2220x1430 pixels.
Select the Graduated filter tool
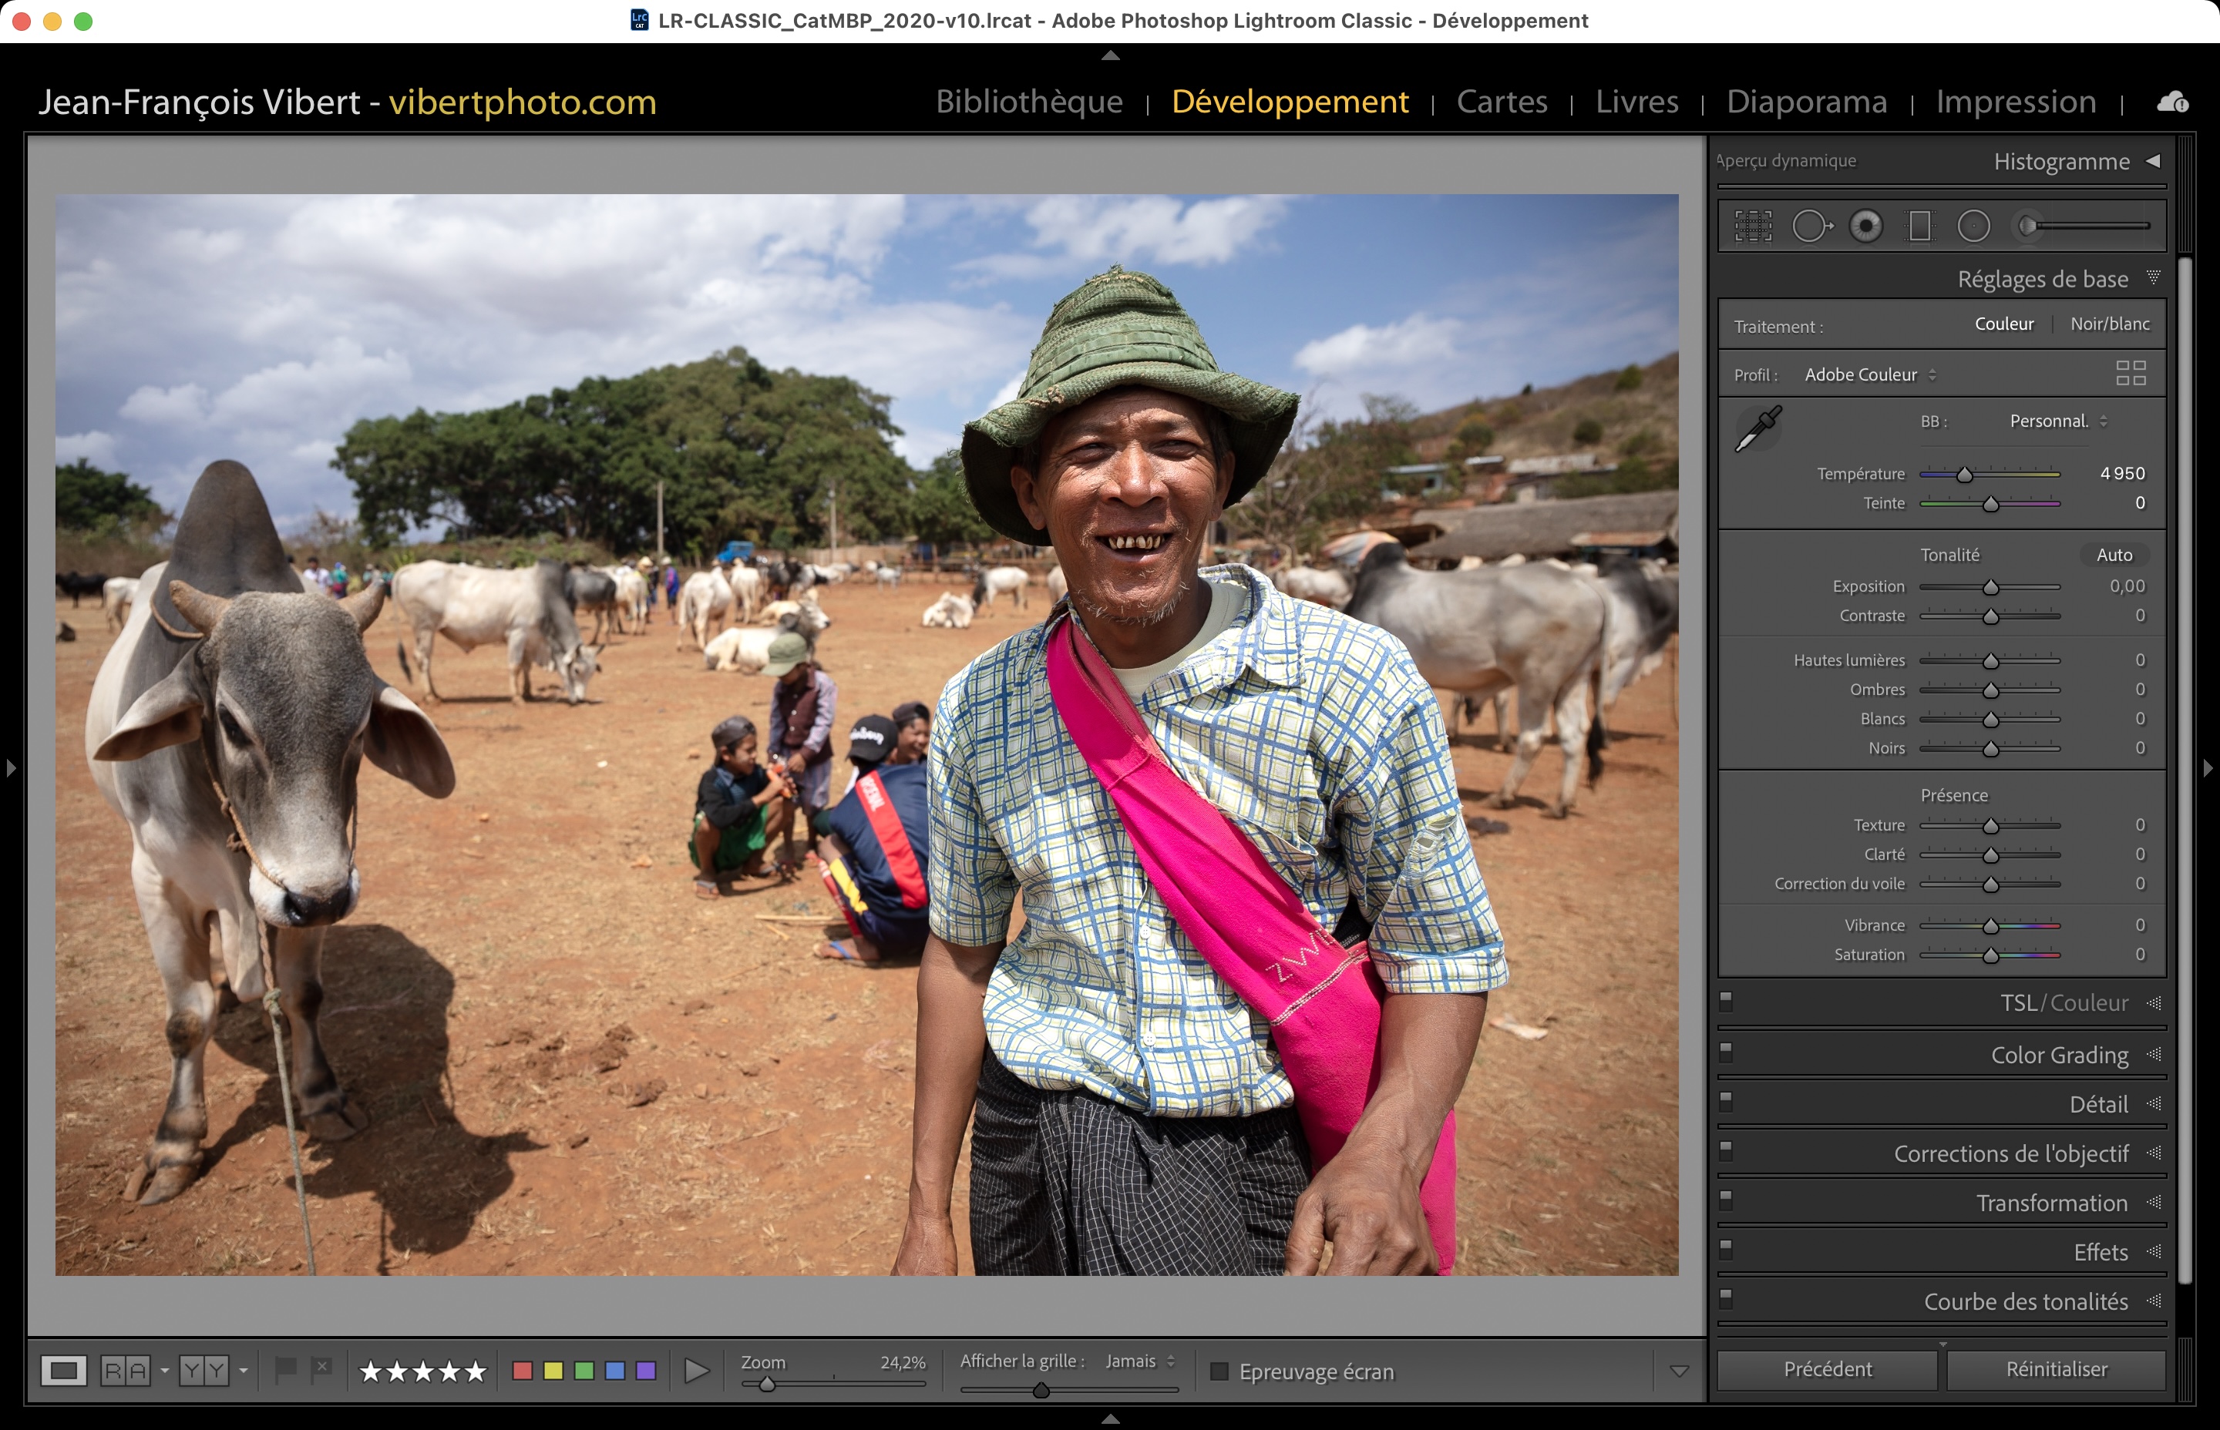tap(1919, 226)
